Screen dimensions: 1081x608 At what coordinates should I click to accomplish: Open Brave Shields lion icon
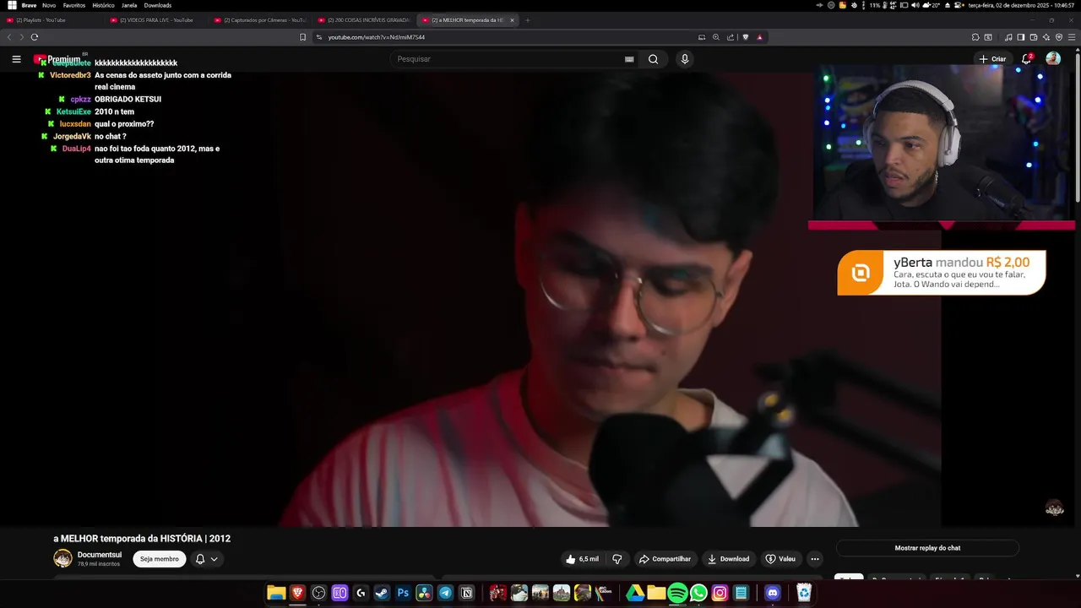[746, 37]
